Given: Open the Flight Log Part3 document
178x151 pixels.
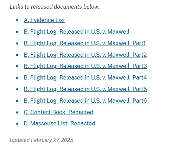Looking at the screenshot, I should (x=85, y=66).
